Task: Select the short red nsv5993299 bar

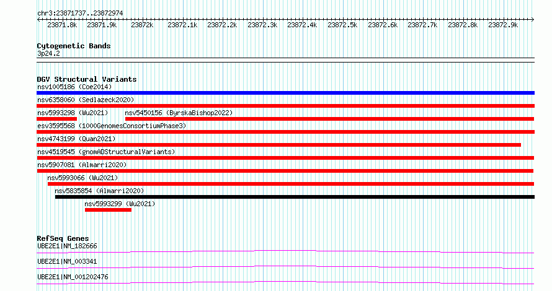Action: (108, 210)
